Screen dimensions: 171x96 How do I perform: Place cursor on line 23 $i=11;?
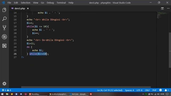point(31,43)
